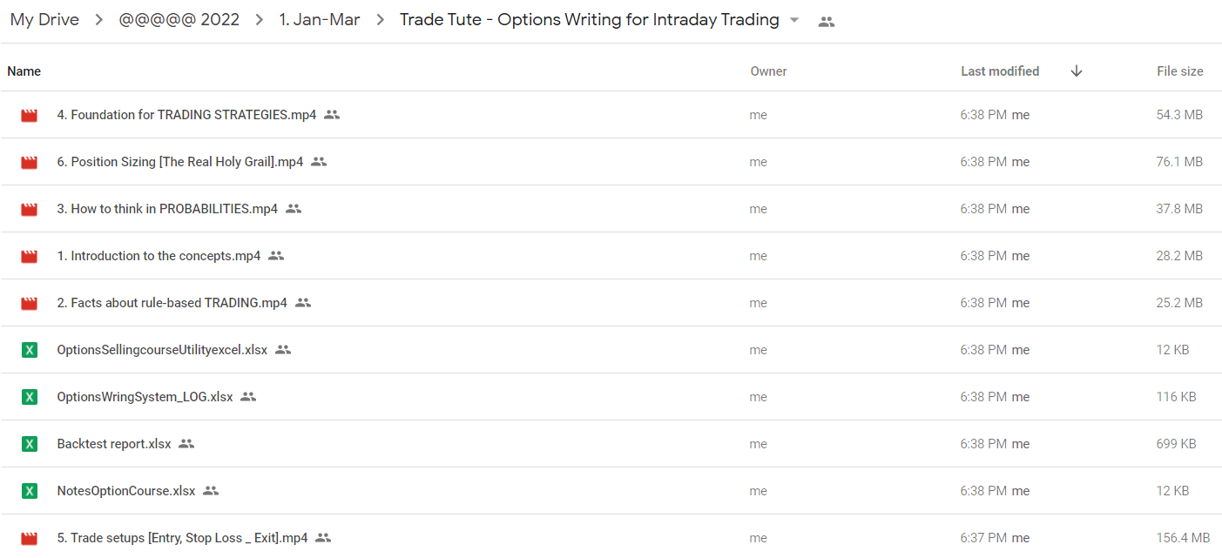Go to My Drive in breadcrumb
Image resolution: width=1222 pixels, height=558 pixels.
(x=44, y=20)
